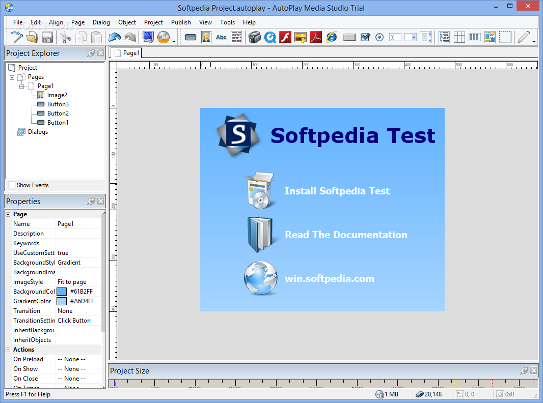Add a QuickTime object from toolbar
This screenshot has width=543, height=403.
(x=270, y=37)
